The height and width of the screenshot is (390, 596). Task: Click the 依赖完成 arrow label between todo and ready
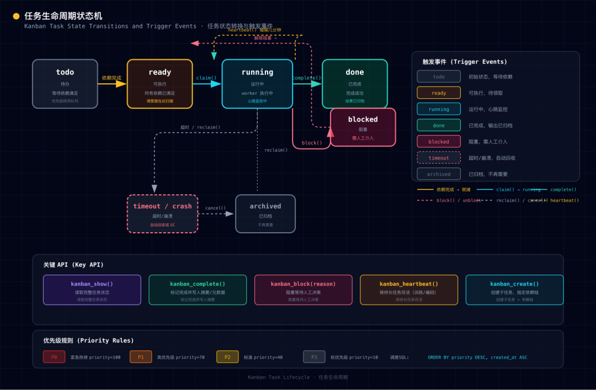[x=111, y=78]
